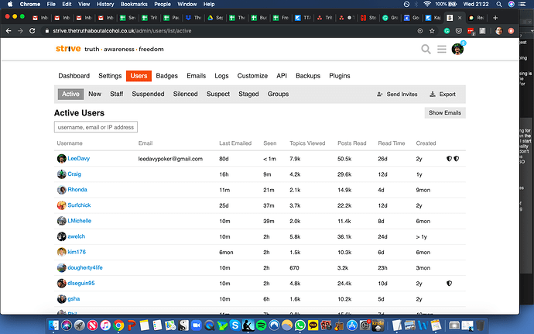Open the Bookmarks menu in the menu bar
Image resolution: width=534 pixels, height=334 pixels.
click(x=134, y=4)
